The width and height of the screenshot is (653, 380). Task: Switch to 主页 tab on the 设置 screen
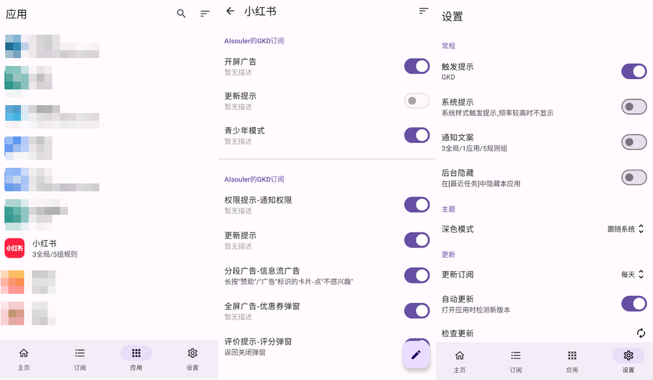(x=460, y=360)
